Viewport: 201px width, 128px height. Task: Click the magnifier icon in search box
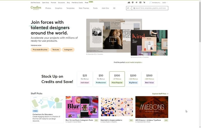(x=134, y=8)
